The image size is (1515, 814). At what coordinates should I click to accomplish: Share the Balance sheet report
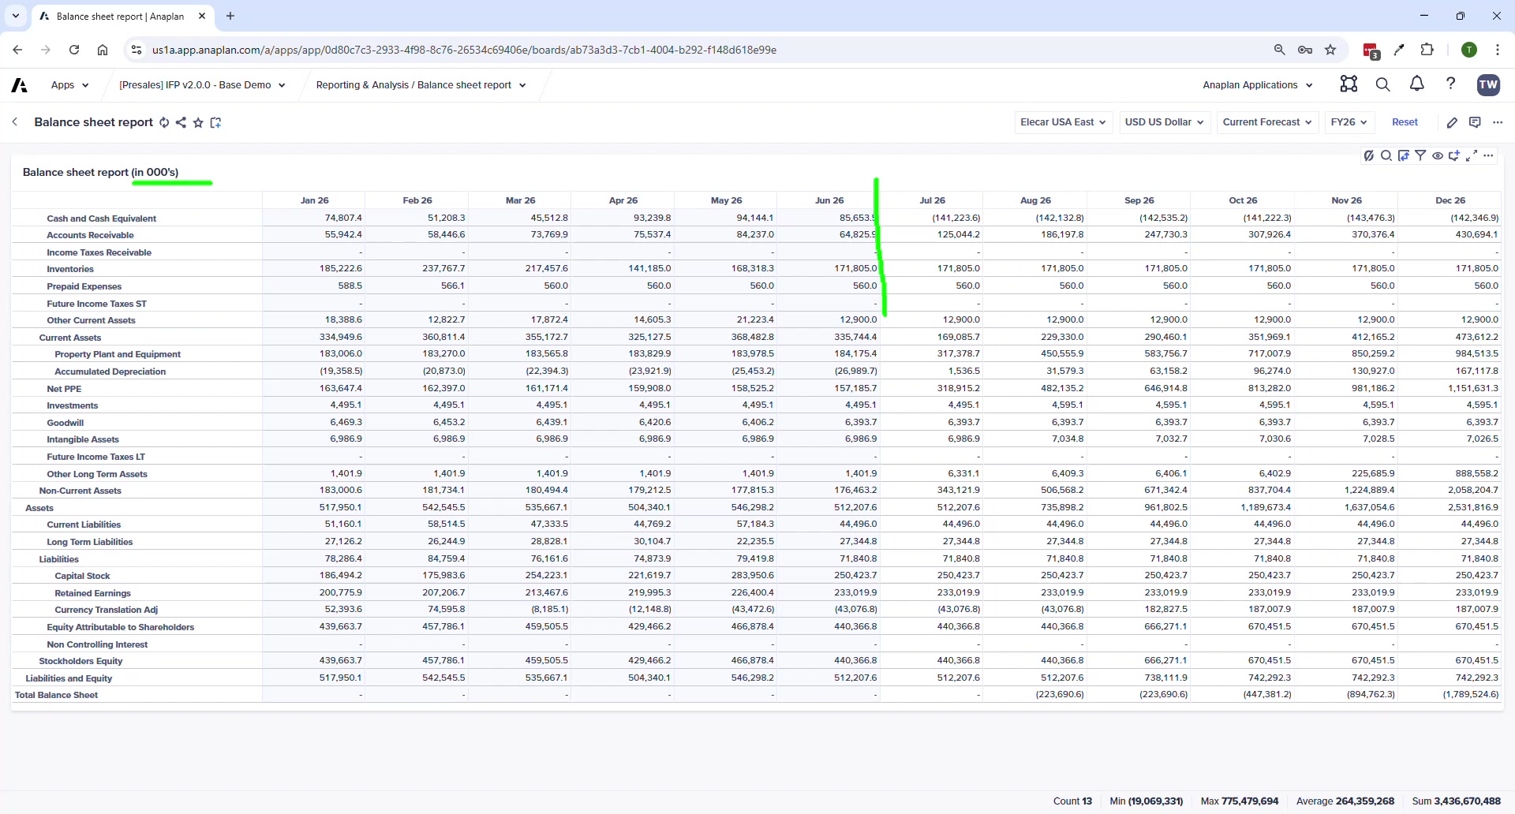tap(181, 122)
